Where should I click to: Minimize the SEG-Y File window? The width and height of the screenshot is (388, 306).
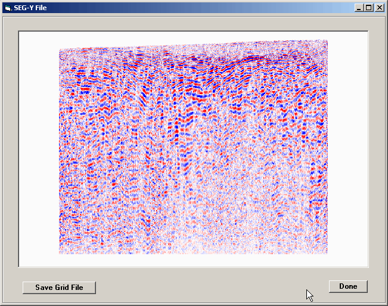(359, 8)
